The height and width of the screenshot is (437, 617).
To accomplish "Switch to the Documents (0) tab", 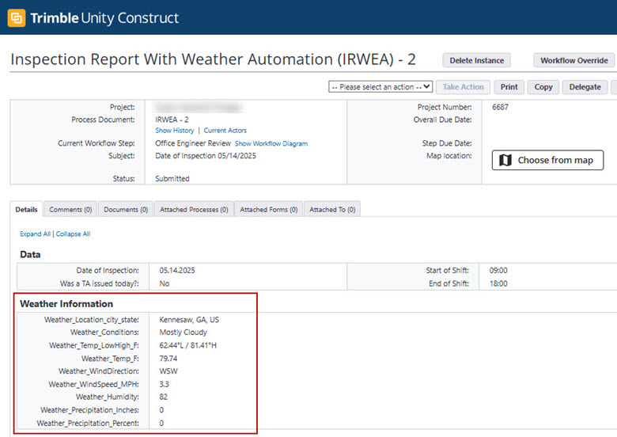I will pyautogui.click(x=126, y=210).
